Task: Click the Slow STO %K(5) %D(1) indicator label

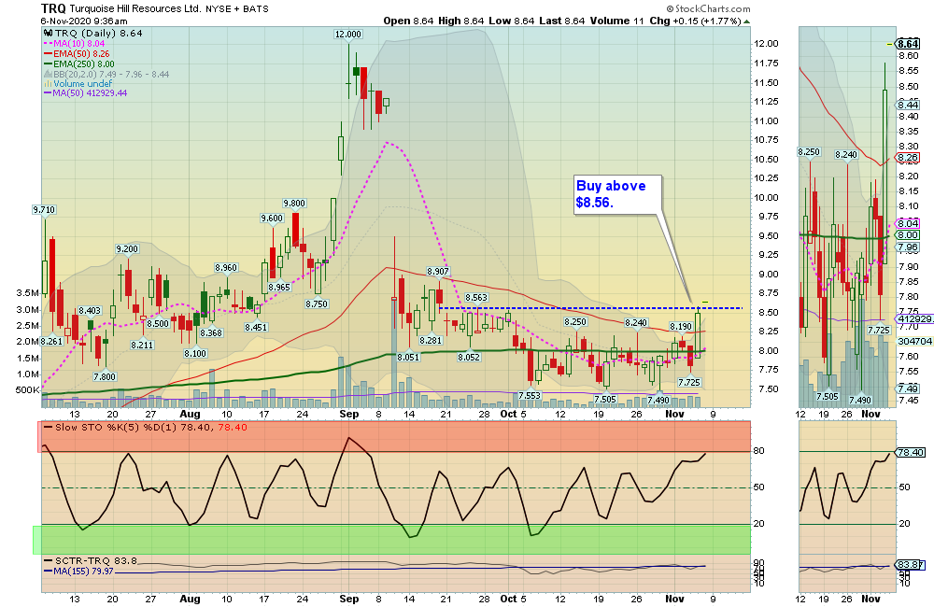Action: (x=146, y=427)
